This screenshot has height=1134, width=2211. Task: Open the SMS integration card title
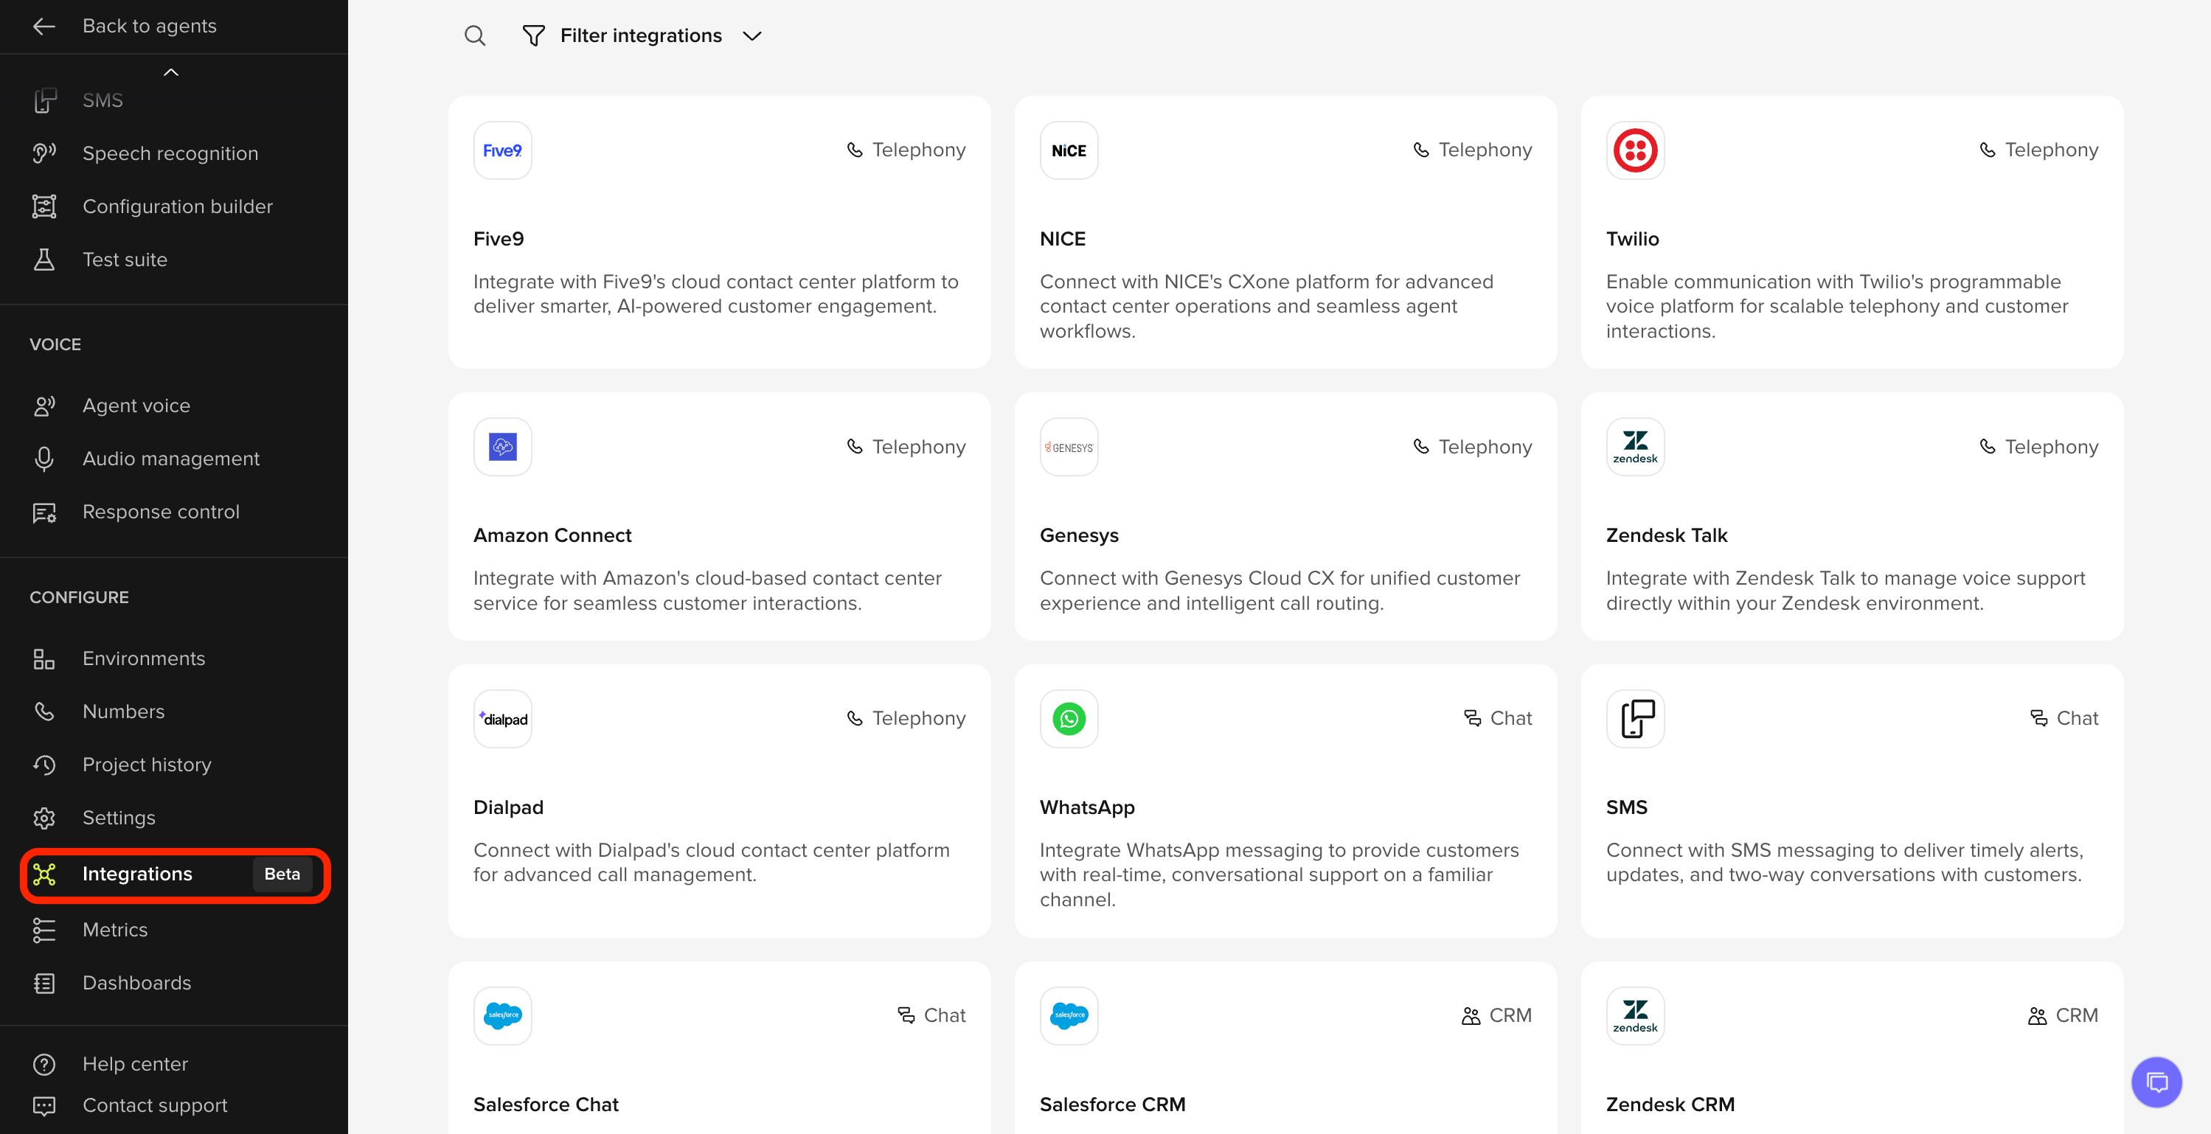[x=1626, y=807]
